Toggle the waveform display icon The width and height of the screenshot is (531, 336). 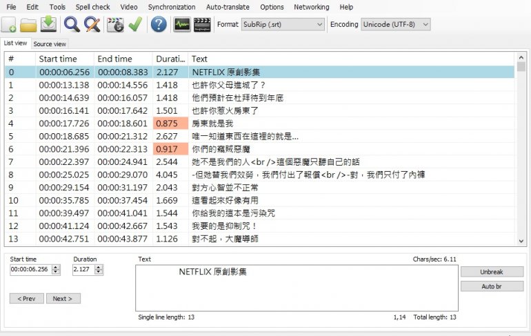coord(182,24)
